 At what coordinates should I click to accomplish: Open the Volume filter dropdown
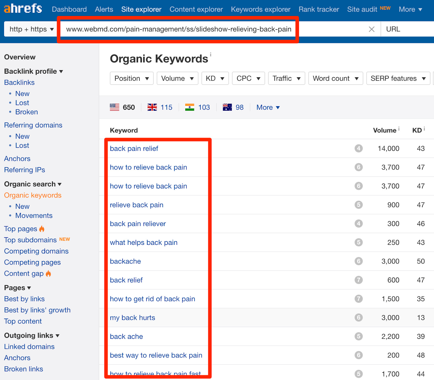(177, 78)
